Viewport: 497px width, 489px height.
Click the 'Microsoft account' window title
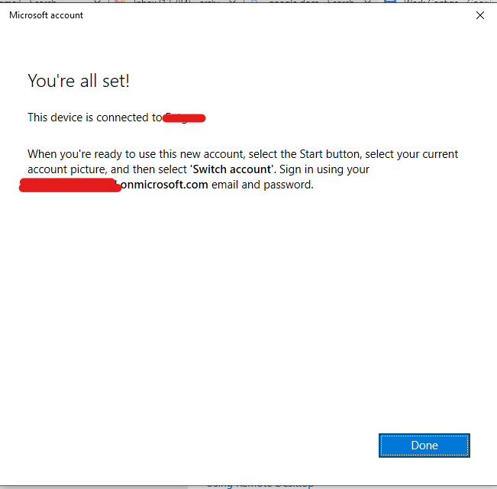(47, 15)
